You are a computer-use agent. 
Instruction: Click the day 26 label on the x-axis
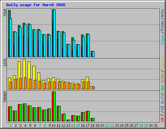coord(131,125)
